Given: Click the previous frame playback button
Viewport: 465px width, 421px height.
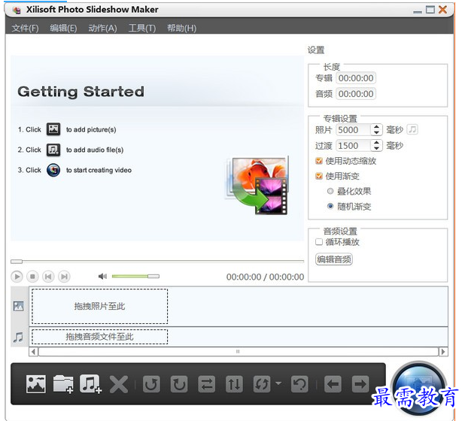Looking at the screenshot, I should (x=48, y=277).
